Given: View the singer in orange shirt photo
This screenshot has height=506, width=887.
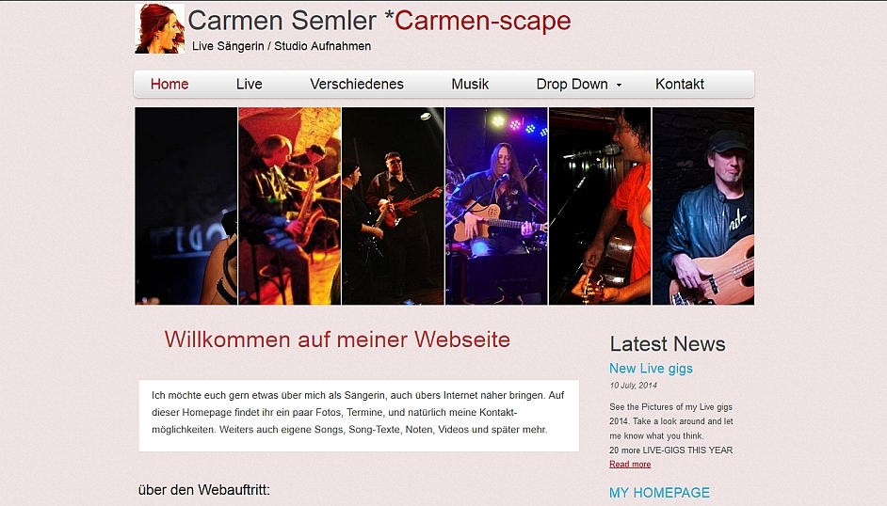Looking at the screenshot, I should 600,206.
